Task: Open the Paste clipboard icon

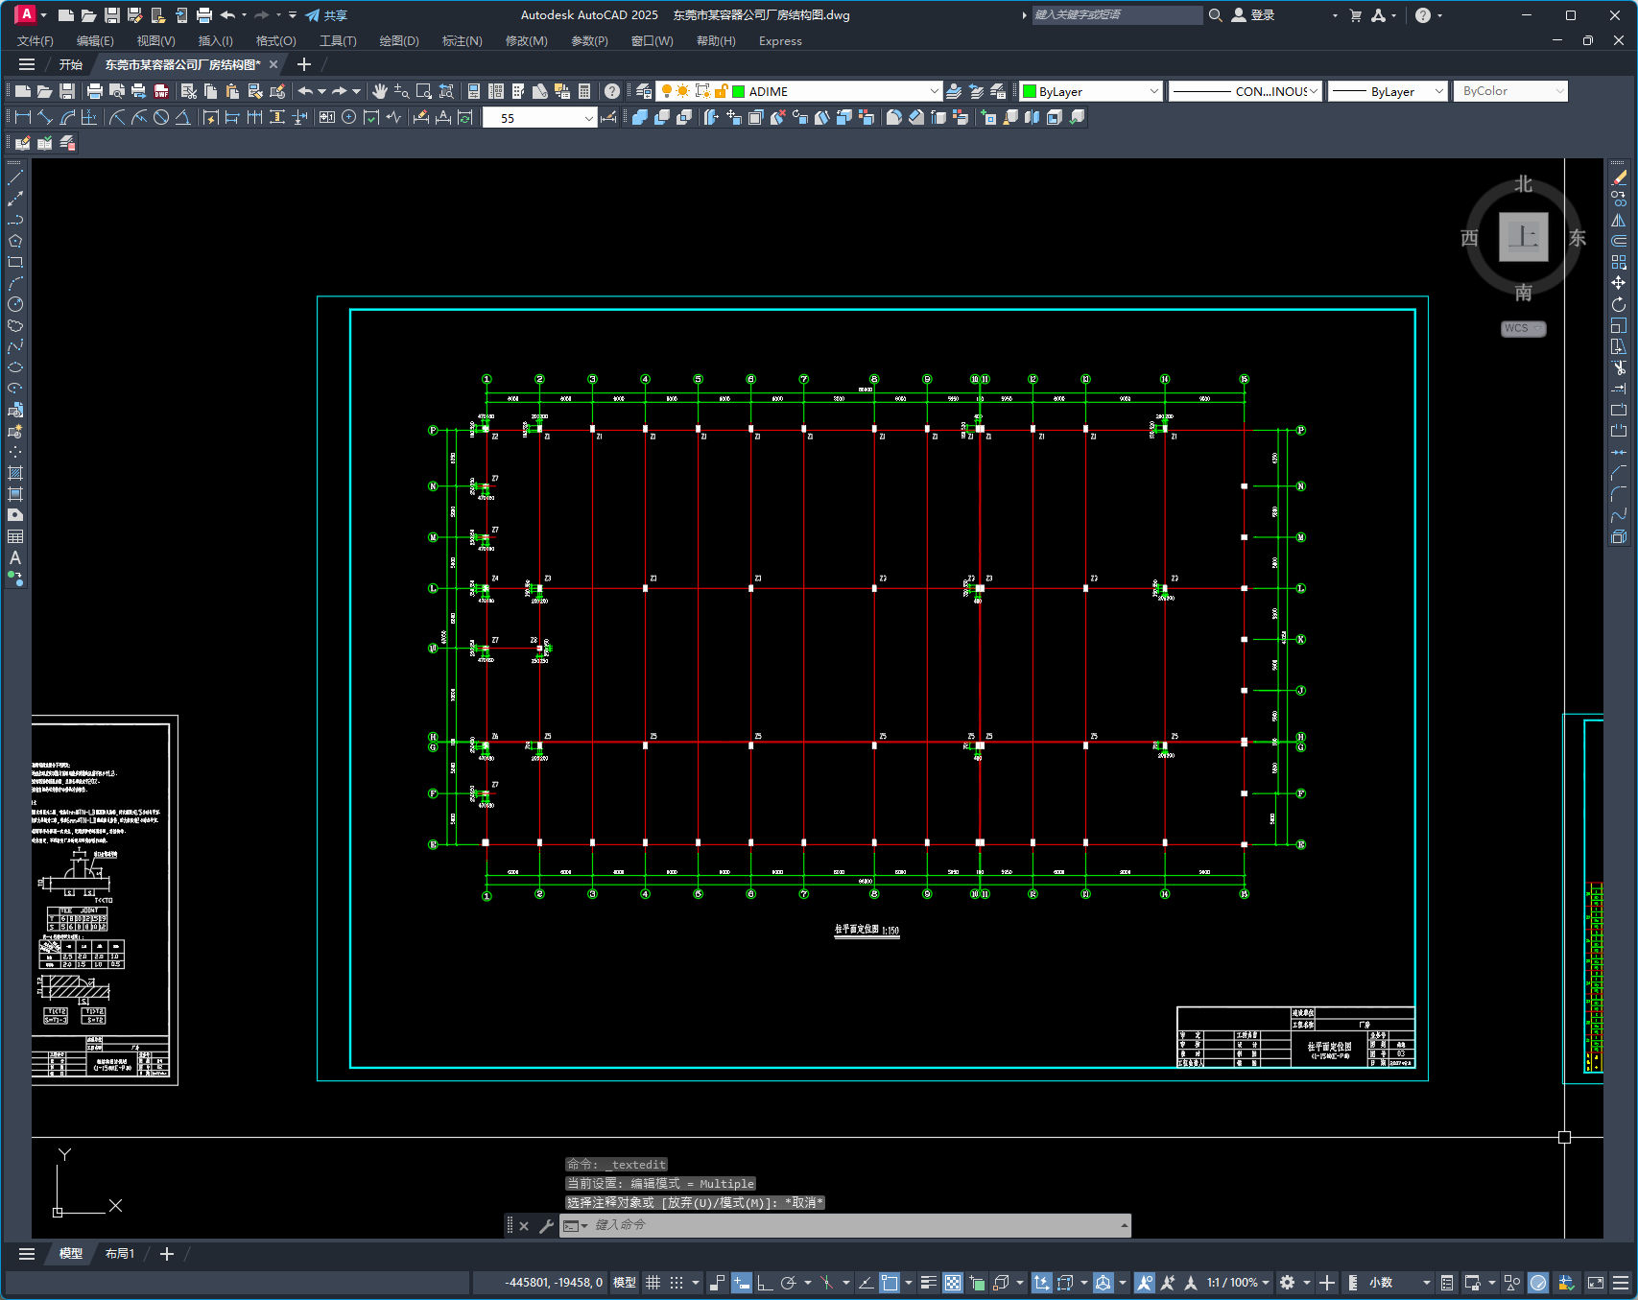Action: pyautogui.click(x=232, y=91)
